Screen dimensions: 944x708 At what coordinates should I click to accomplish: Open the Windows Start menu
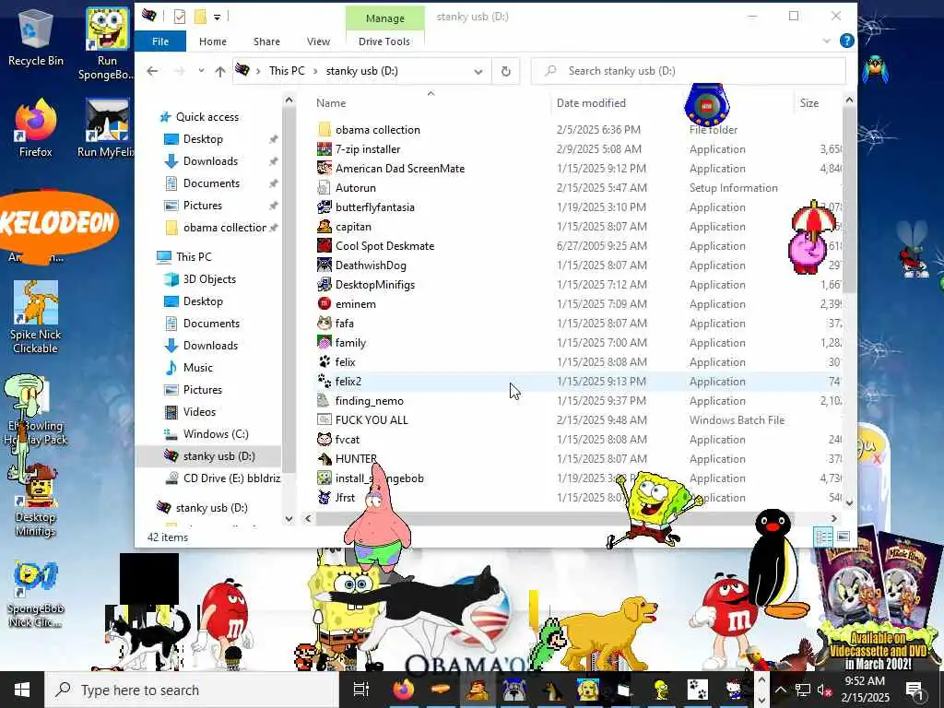(x=22, y=690)
